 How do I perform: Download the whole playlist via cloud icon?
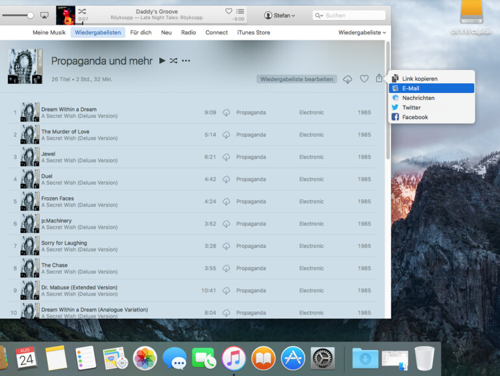click(x=347, y=79)
